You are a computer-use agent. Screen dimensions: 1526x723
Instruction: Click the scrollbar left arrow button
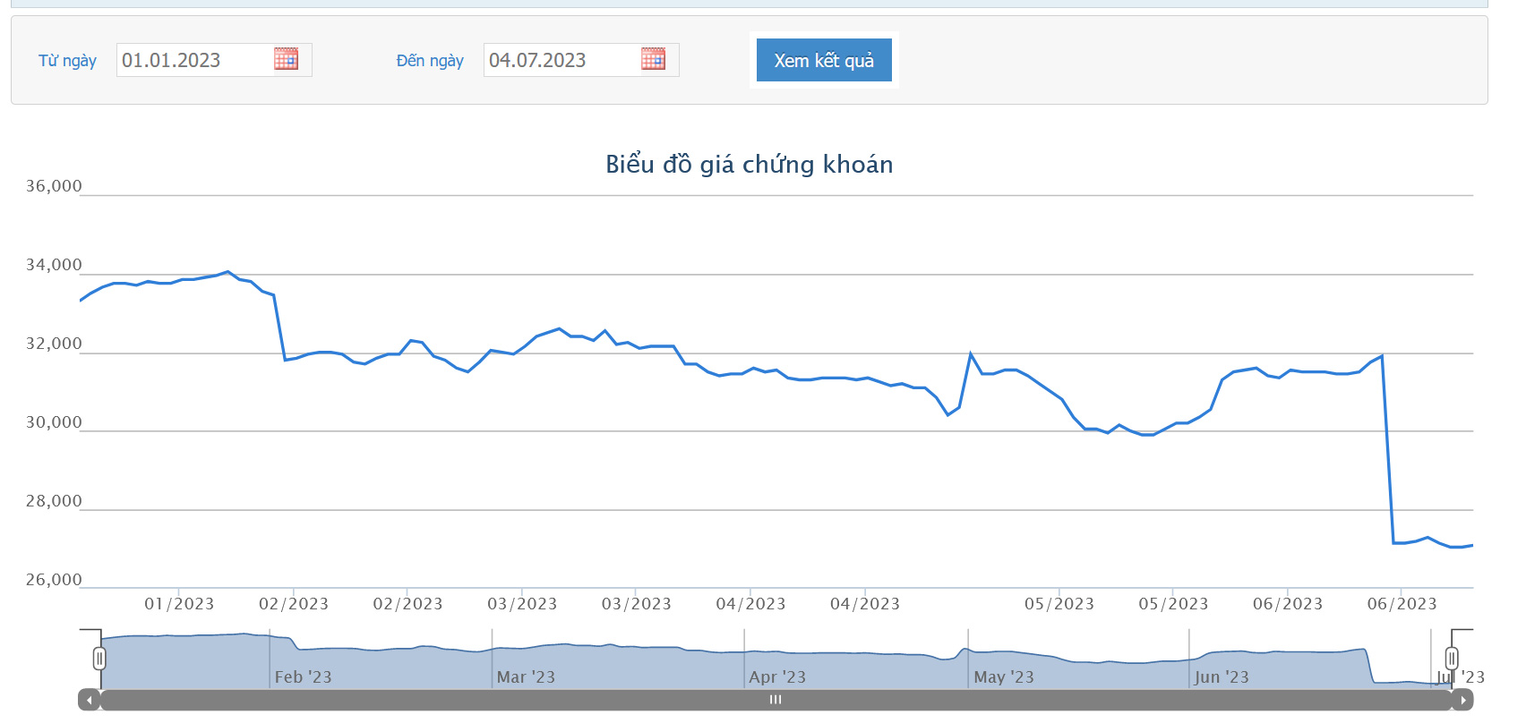[89, 700]
